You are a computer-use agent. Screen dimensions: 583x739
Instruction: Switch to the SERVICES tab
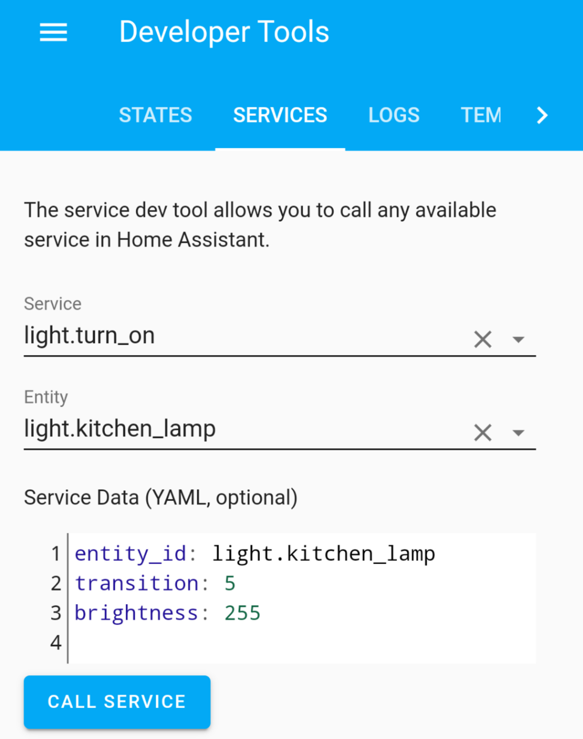280,115
